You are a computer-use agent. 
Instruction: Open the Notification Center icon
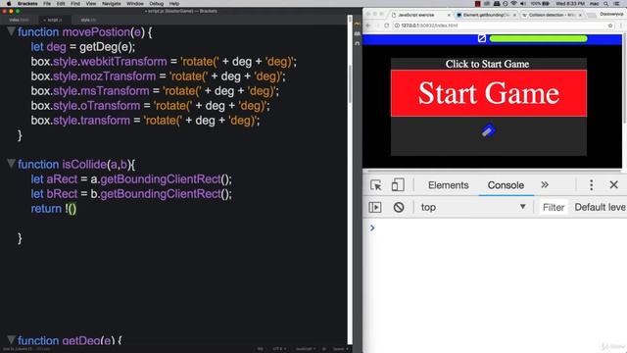coord(617,4)
